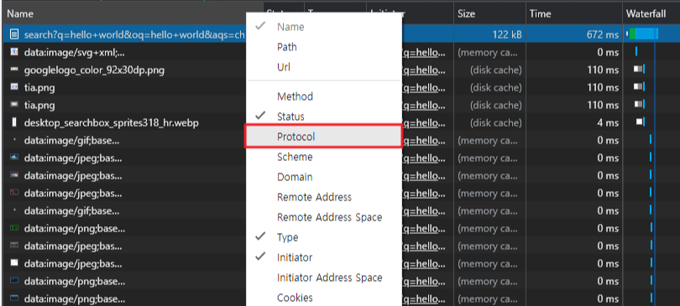The width and height of the screenshot is (680, 306).
Task: Select the desktop_searchbox_sprites318_hr.webp request
Action: pos(112,123)
